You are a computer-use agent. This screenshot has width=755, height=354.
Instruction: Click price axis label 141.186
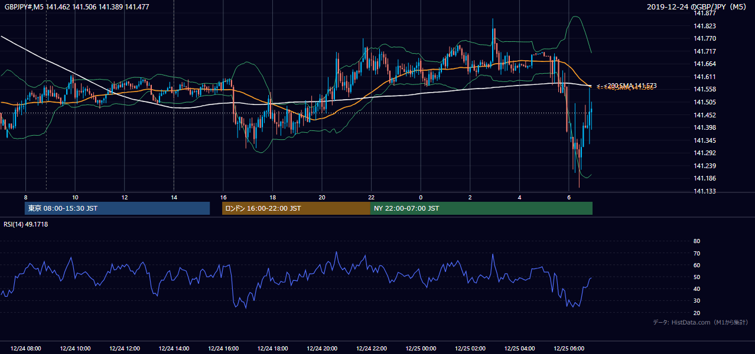click(705, 178)
